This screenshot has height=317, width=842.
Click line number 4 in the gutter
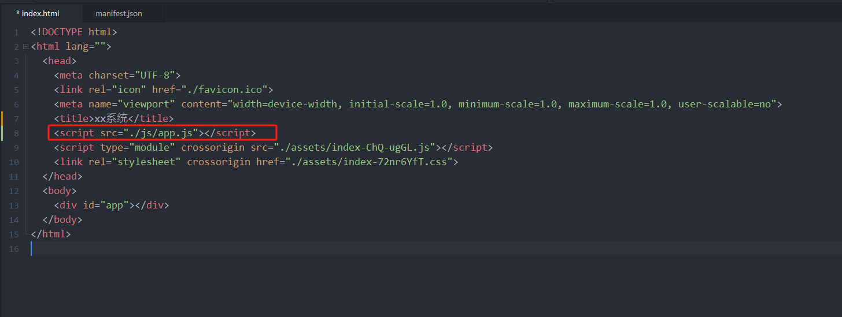pos(16,76)
